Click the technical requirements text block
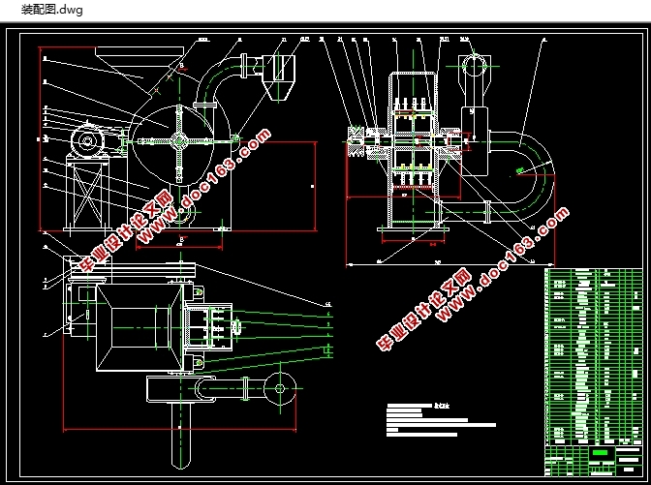The width and height of the screenshot is (651, 485). coord(441,419)
